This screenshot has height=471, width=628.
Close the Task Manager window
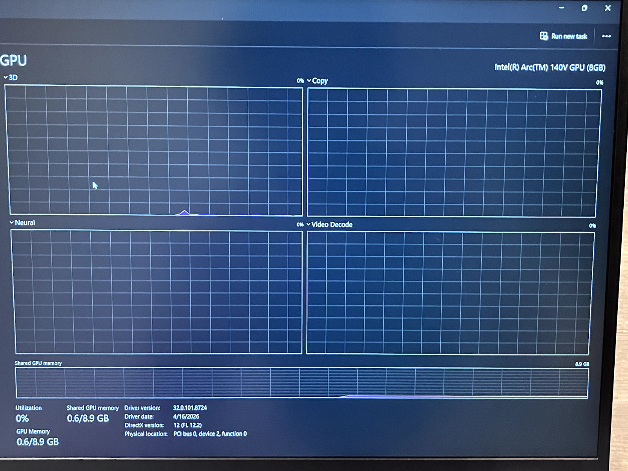pyautogui.click(x=608, y=8)
